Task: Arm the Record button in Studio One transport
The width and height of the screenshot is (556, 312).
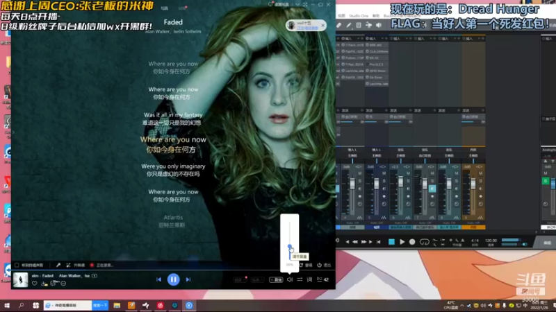Action: pos(412,242)
